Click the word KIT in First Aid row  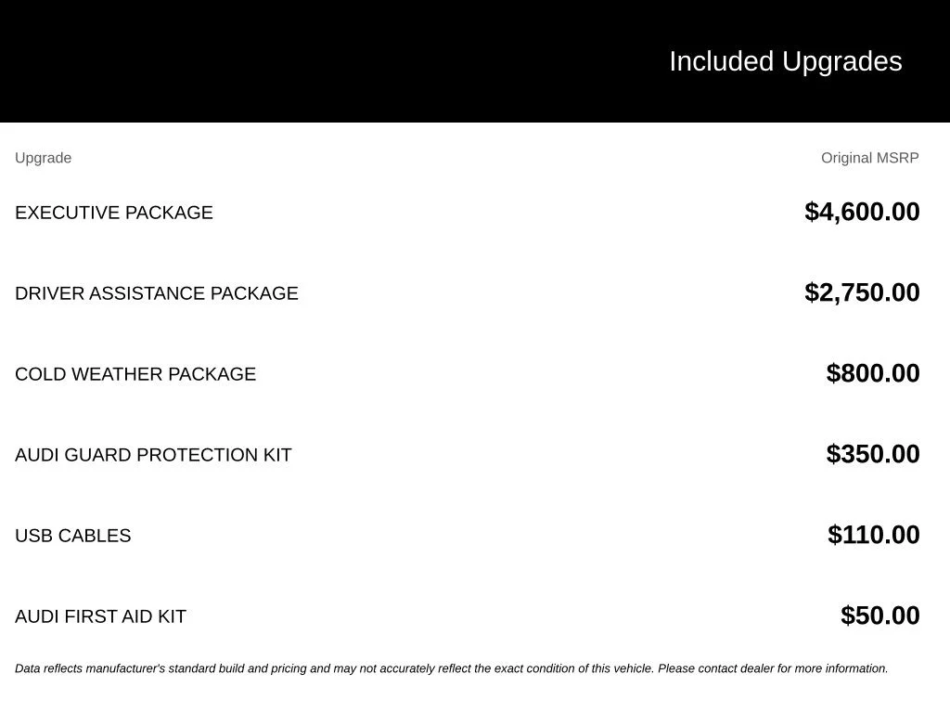(172, 616)
